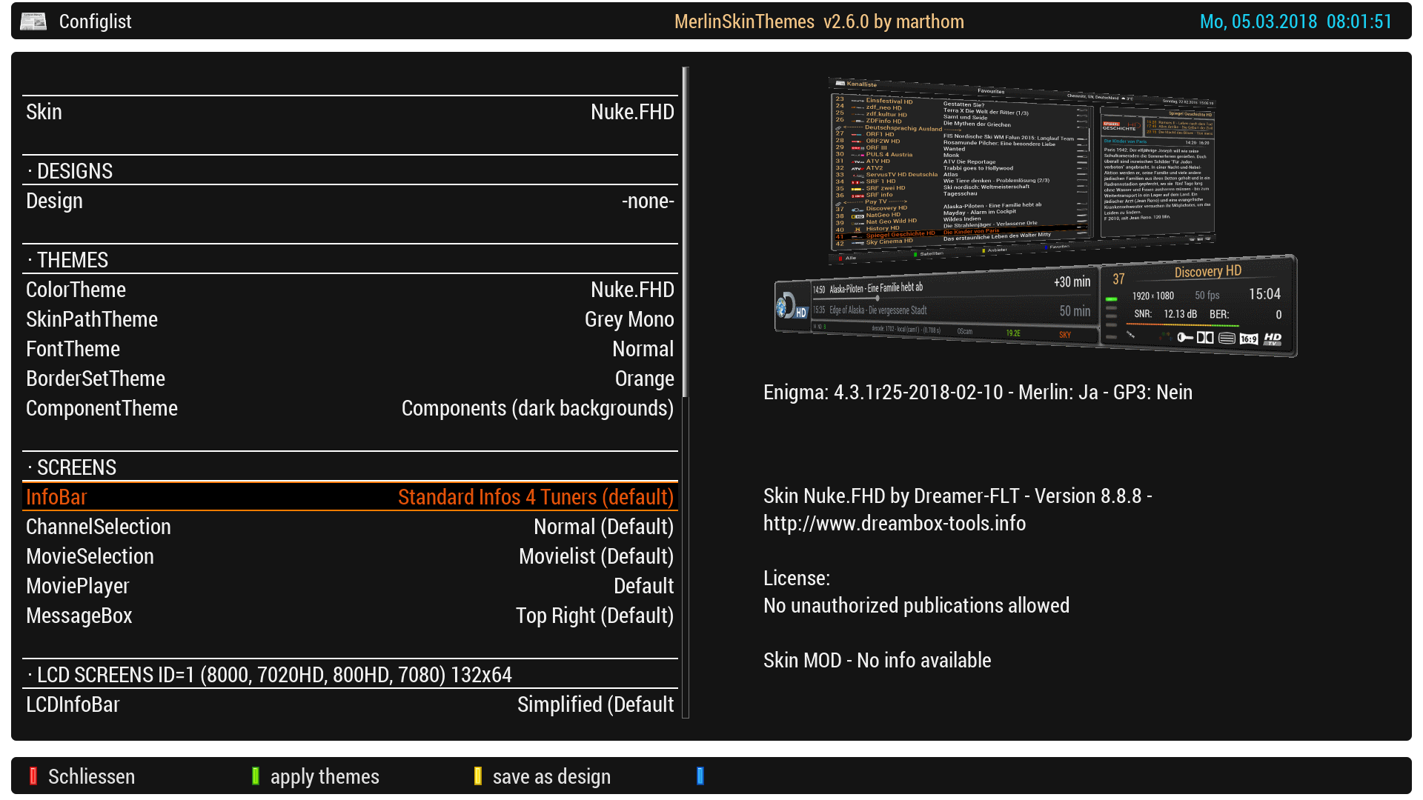The image size is (1423, 800).
Task: Click the apply themes label
Action: click(324, 776)
